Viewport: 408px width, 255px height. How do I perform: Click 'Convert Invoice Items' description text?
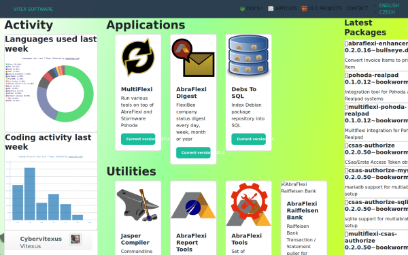(376, 63)
